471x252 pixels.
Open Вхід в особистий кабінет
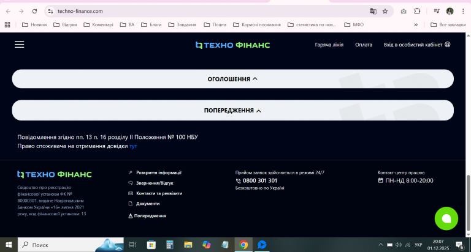tap(417, 45)
